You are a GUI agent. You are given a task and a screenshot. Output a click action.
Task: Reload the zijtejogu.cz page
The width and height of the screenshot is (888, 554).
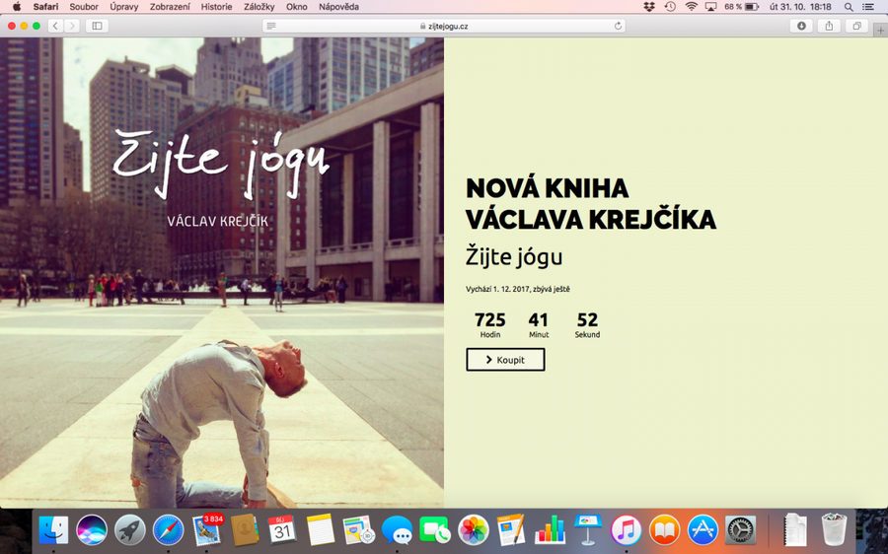[x=618, y=26]
